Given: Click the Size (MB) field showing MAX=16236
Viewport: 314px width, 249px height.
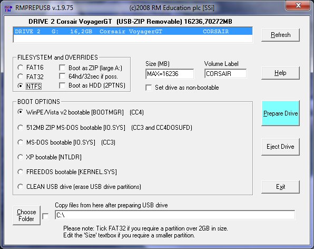Looking at the screenshot, I should coord(170,74).
